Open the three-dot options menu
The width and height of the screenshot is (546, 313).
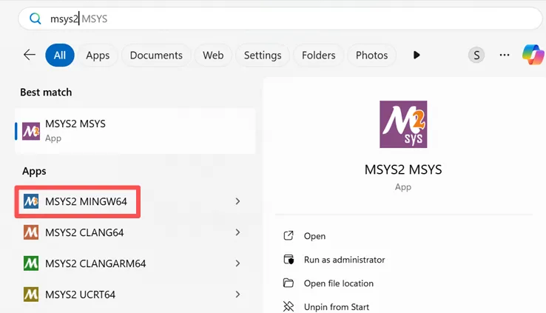(x=505, y=55)
